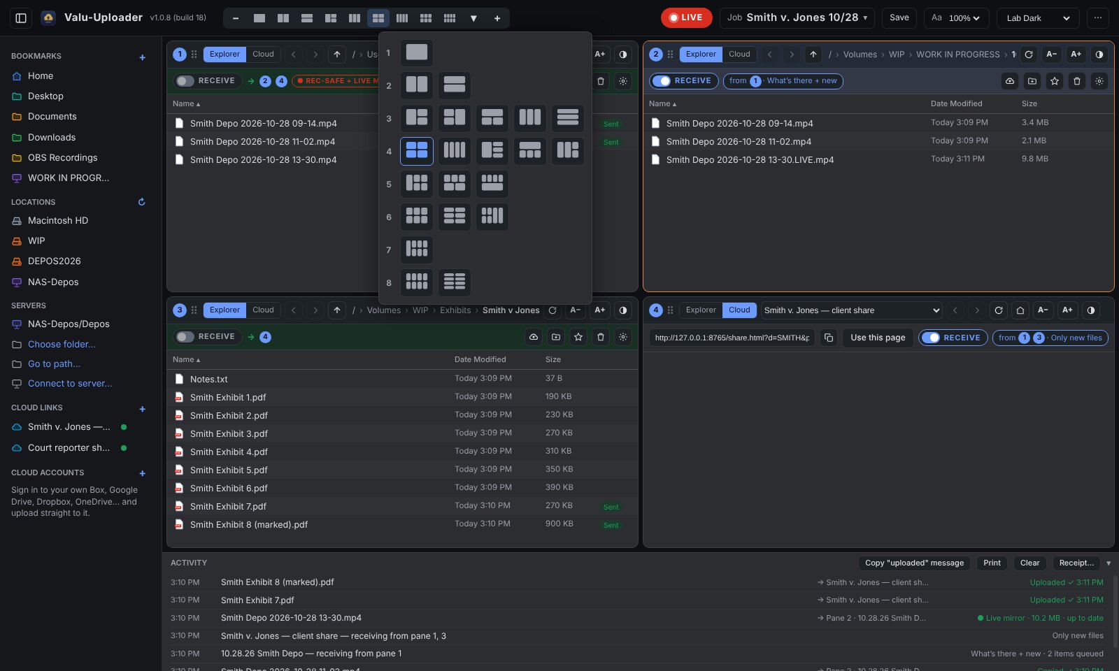Toggle contrast mode in pane 3
The width and height of the screenshot is (1119, 671).
(623, 310)
